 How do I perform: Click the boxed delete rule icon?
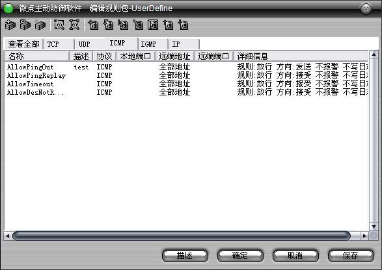click(x=153, y=25)
